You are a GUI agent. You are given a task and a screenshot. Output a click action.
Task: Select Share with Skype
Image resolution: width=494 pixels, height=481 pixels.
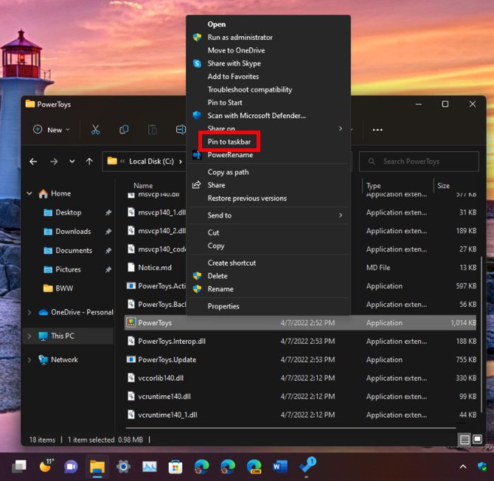(x=234, y=63)
